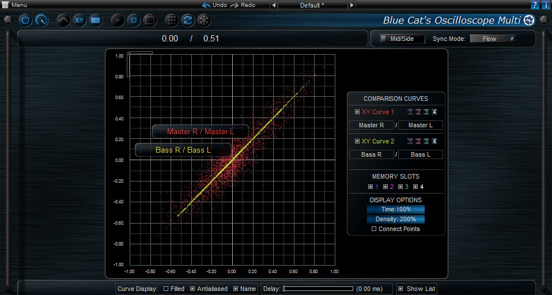Toggle the Show List checkbox
The height and width of the screenshot is (295, 552).
400,289
